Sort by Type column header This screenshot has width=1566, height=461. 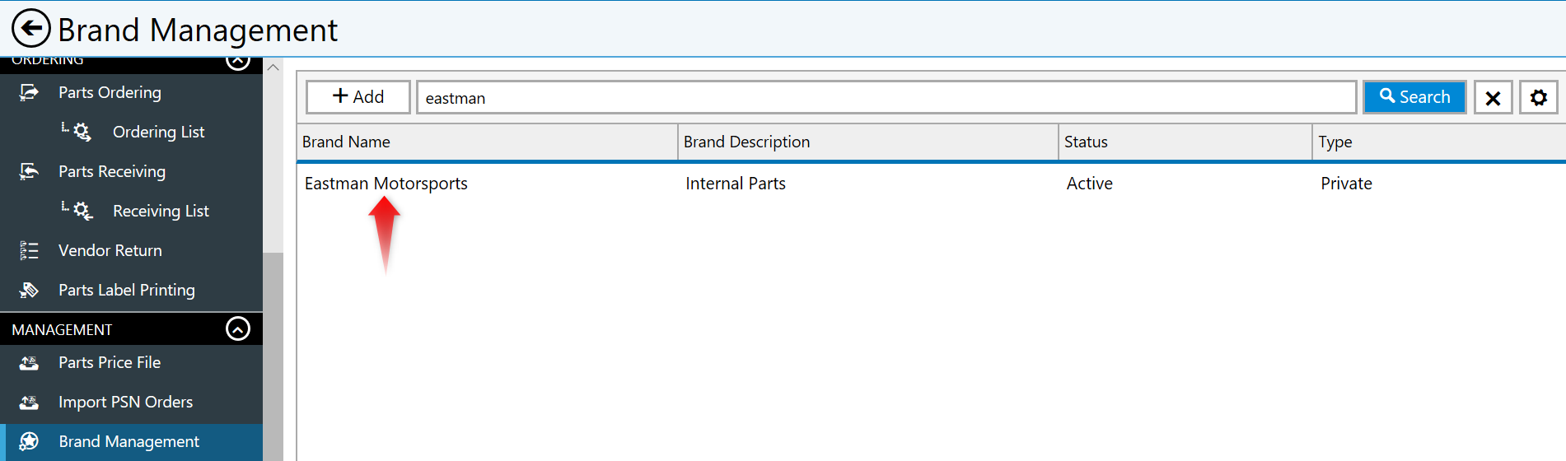(1439, 142)
